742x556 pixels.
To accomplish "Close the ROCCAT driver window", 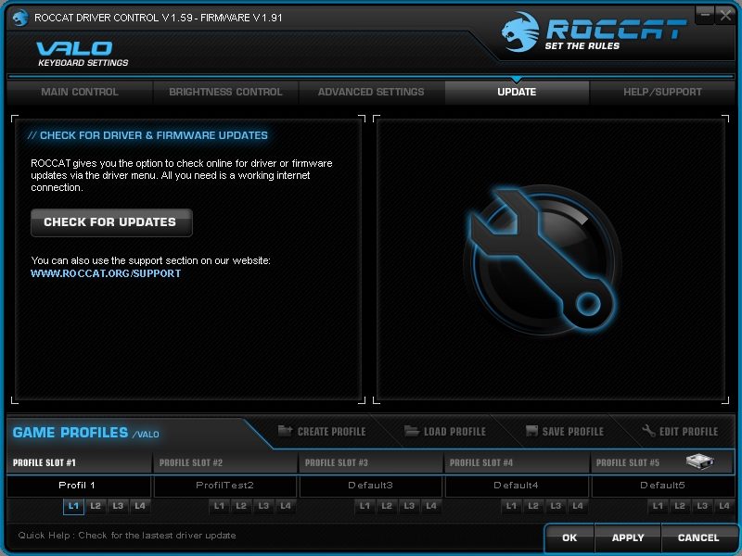I will (725, 15).
